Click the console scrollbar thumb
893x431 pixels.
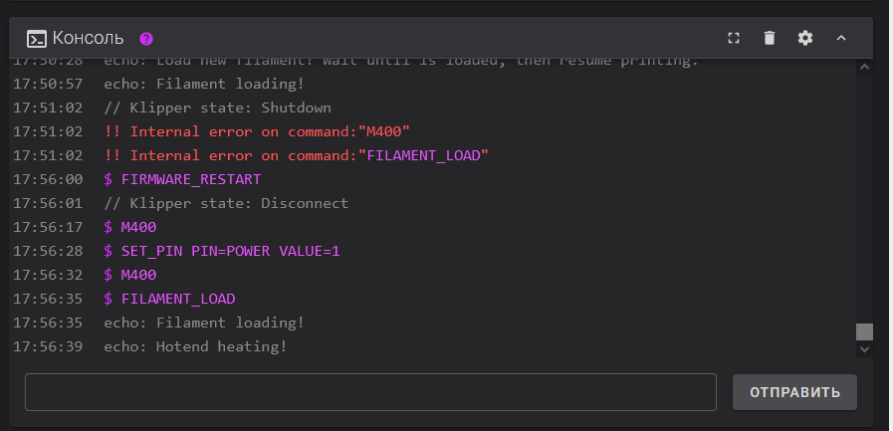pyautogui.click(x=864, y=331)
